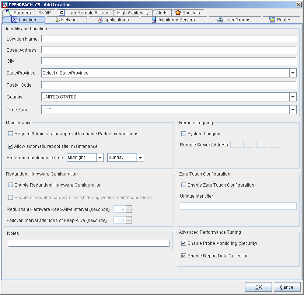Open the Time Zone dropdown
This screenshot has height=295, width=304.
coord(293,110)
